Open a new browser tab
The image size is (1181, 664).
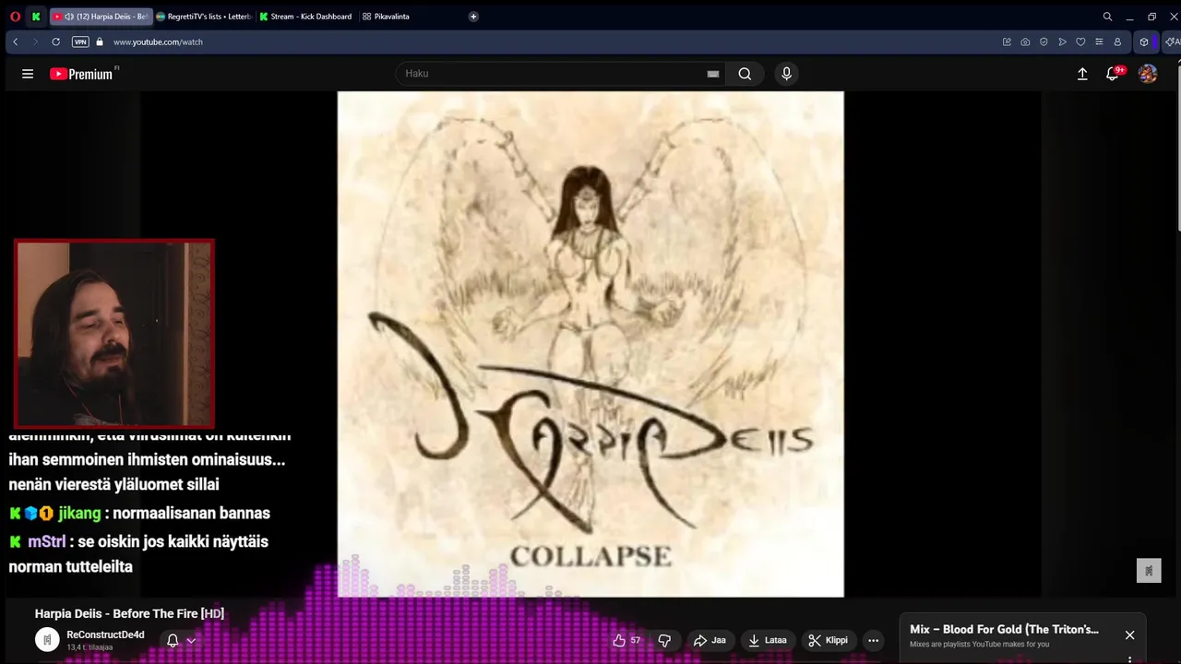[x=473, y=17]
